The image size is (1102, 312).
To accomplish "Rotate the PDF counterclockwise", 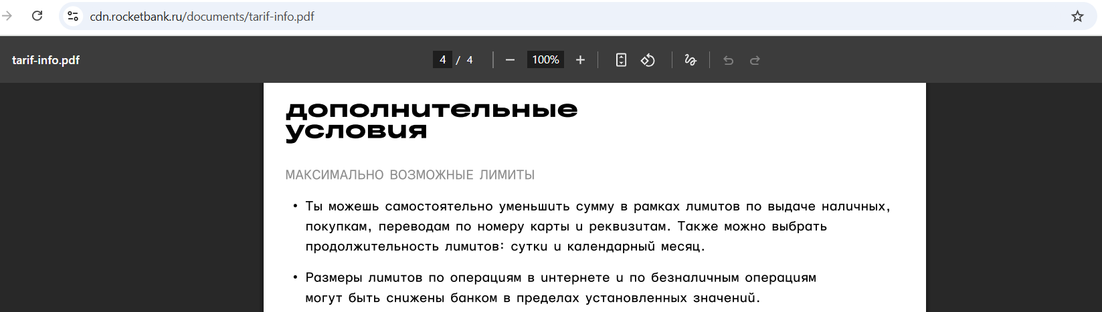I will 648,60.
